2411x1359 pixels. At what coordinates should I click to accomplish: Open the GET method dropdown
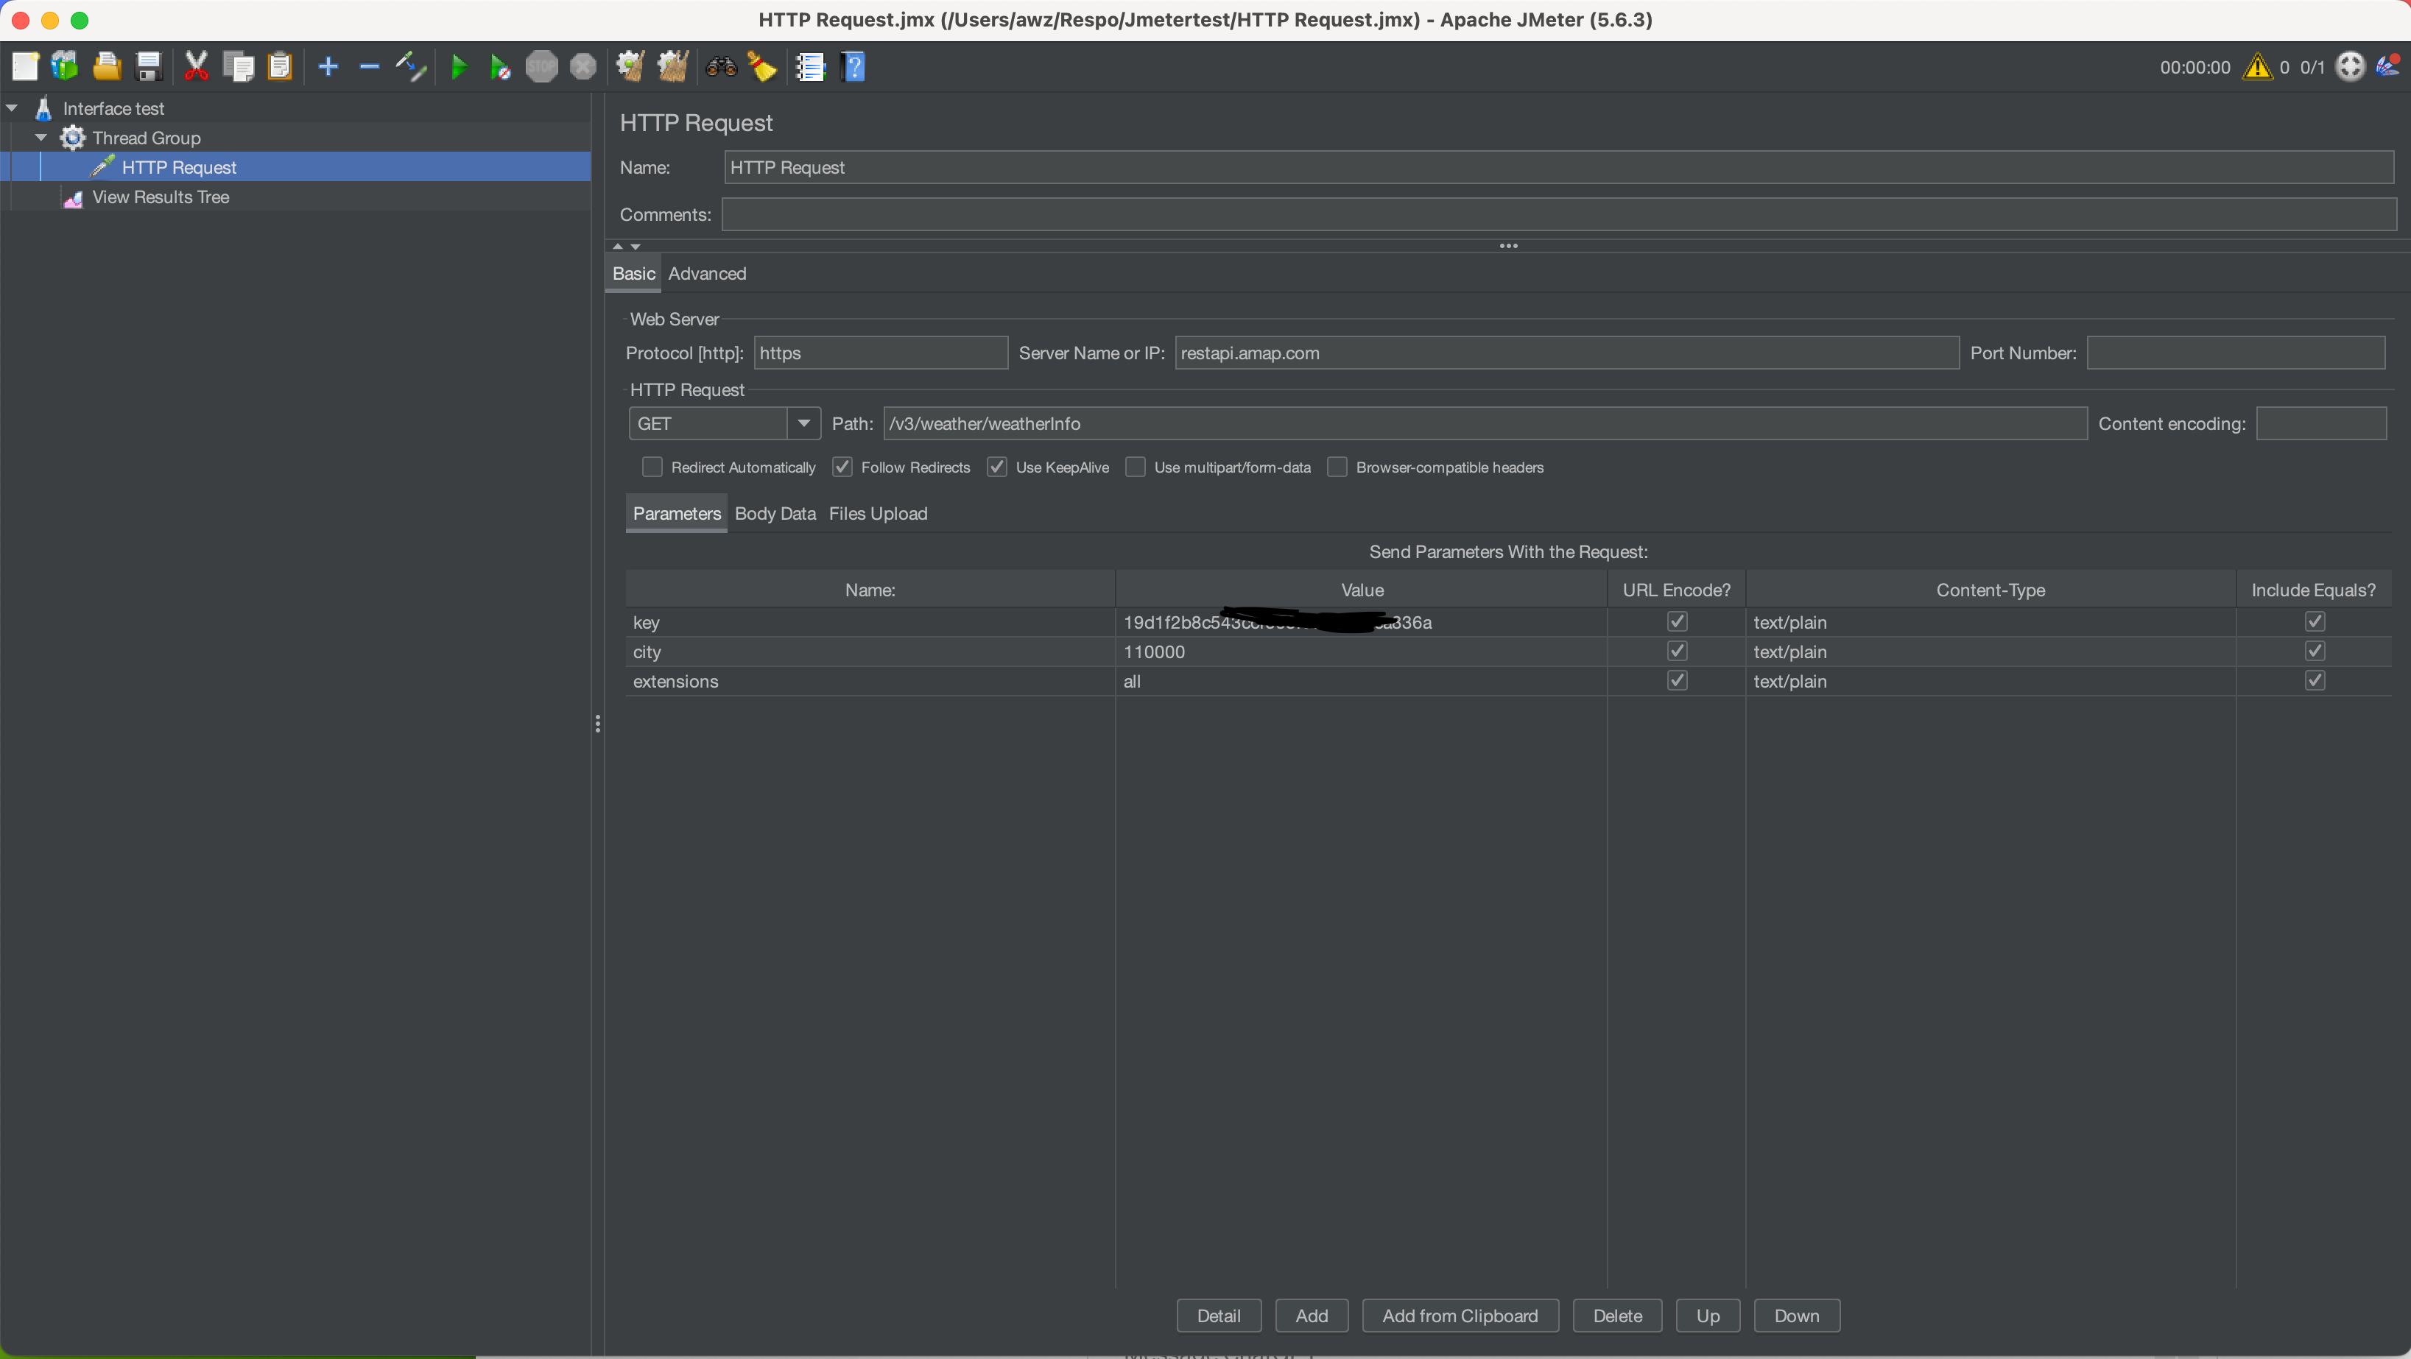(803, 423)
